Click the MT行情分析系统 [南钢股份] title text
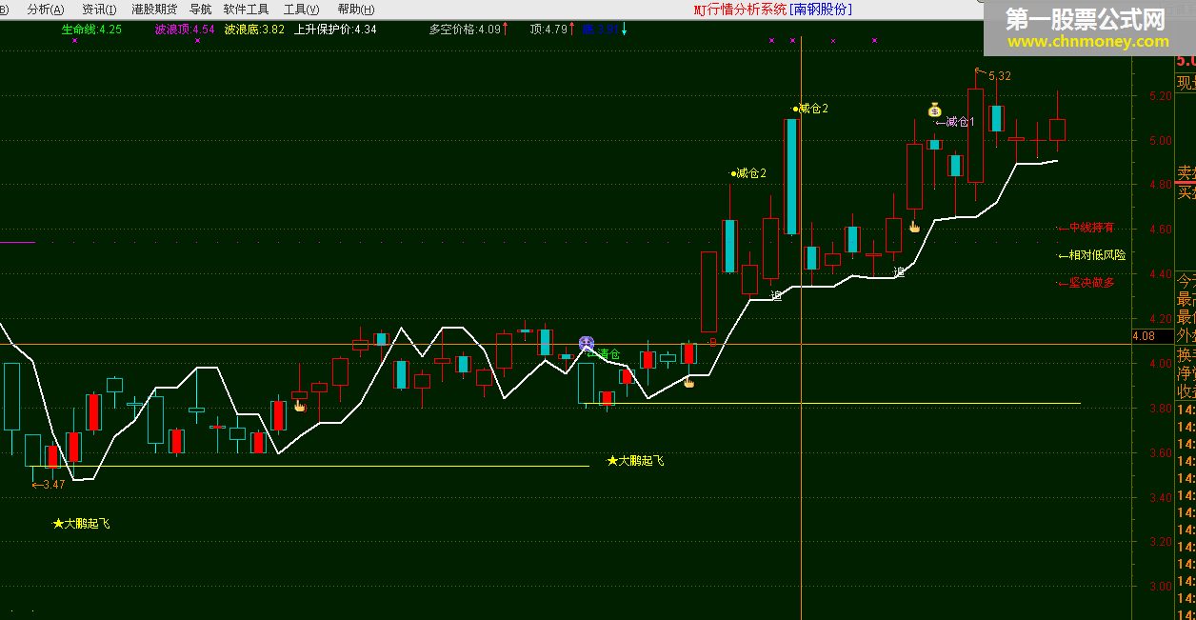This screenshot has width=1196, height=620. [x=772, y=10]
